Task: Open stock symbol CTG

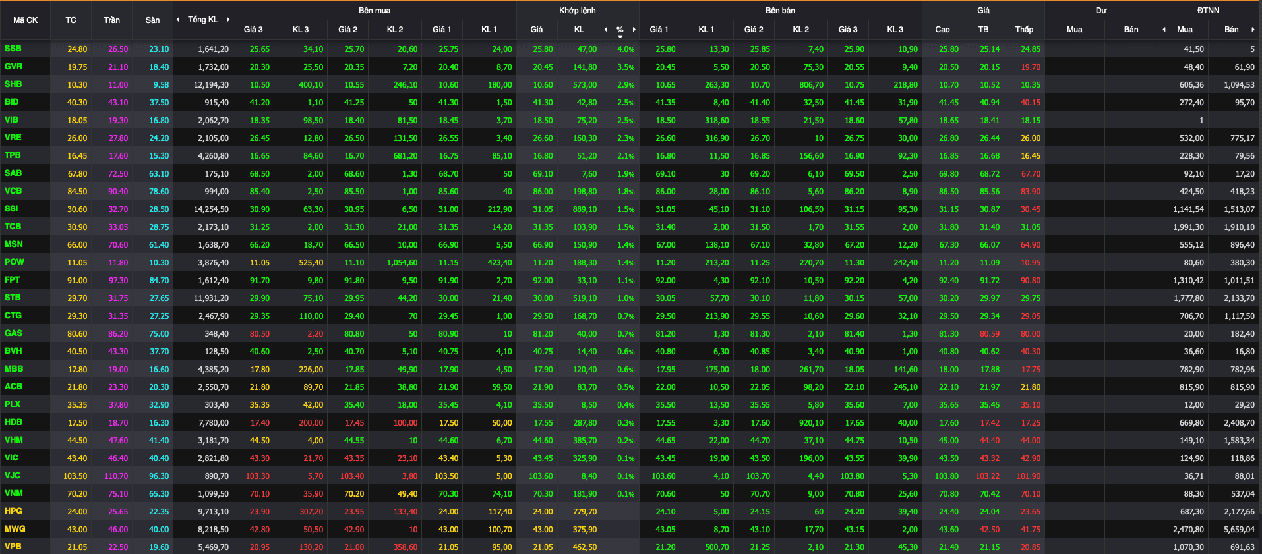Action: click(x=13, y=316)
